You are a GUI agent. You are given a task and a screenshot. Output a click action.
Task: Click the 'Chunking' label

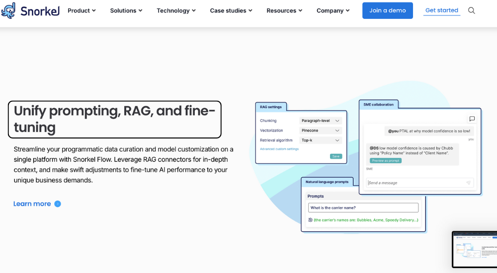268,121
